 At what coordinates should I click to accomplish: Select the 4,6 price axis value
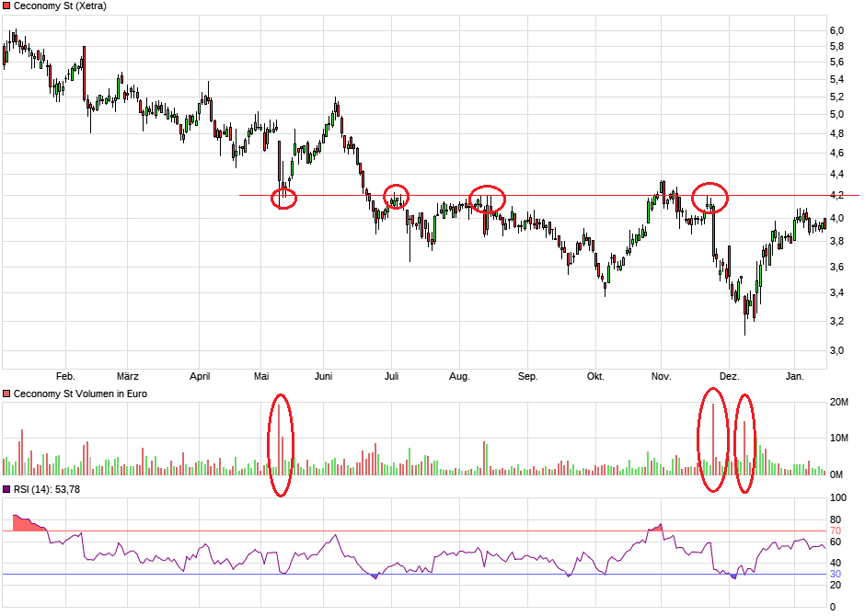coord(836,154)
